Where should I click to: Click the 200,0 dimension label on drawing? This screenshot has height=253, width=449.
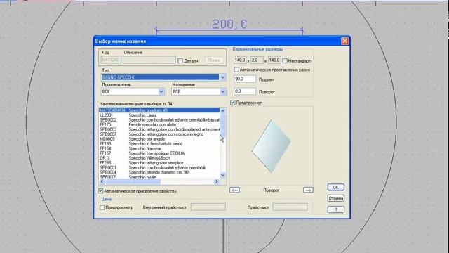click(229, 24)
